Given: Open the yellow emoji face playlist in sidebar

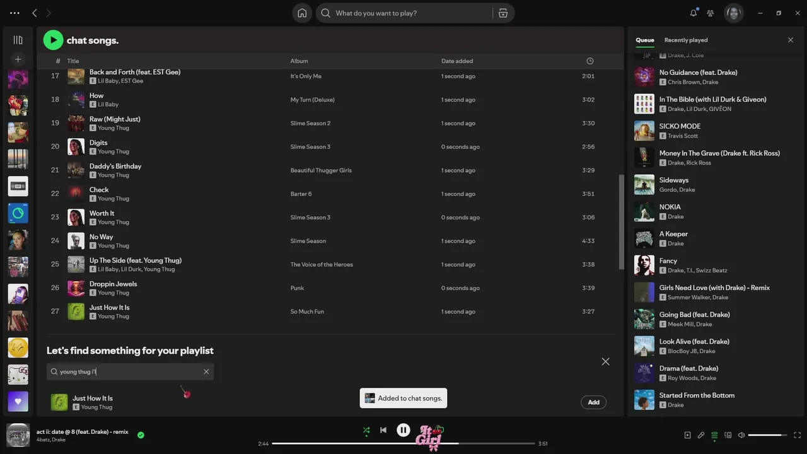Looking at the screenshot, I should click(18, 347).
